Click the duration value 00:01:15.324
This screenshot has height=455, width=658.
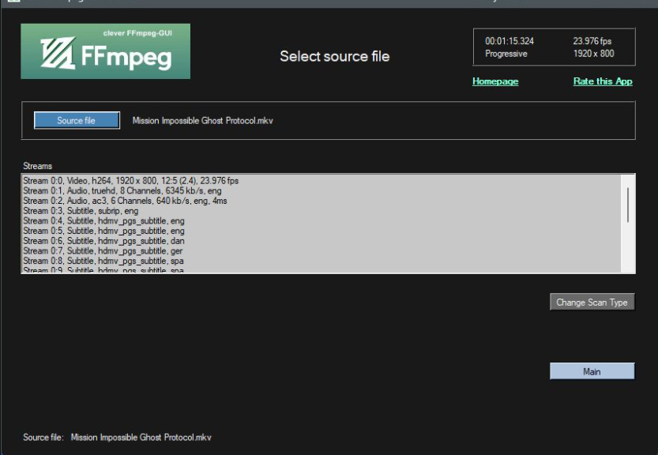[509, 41]
